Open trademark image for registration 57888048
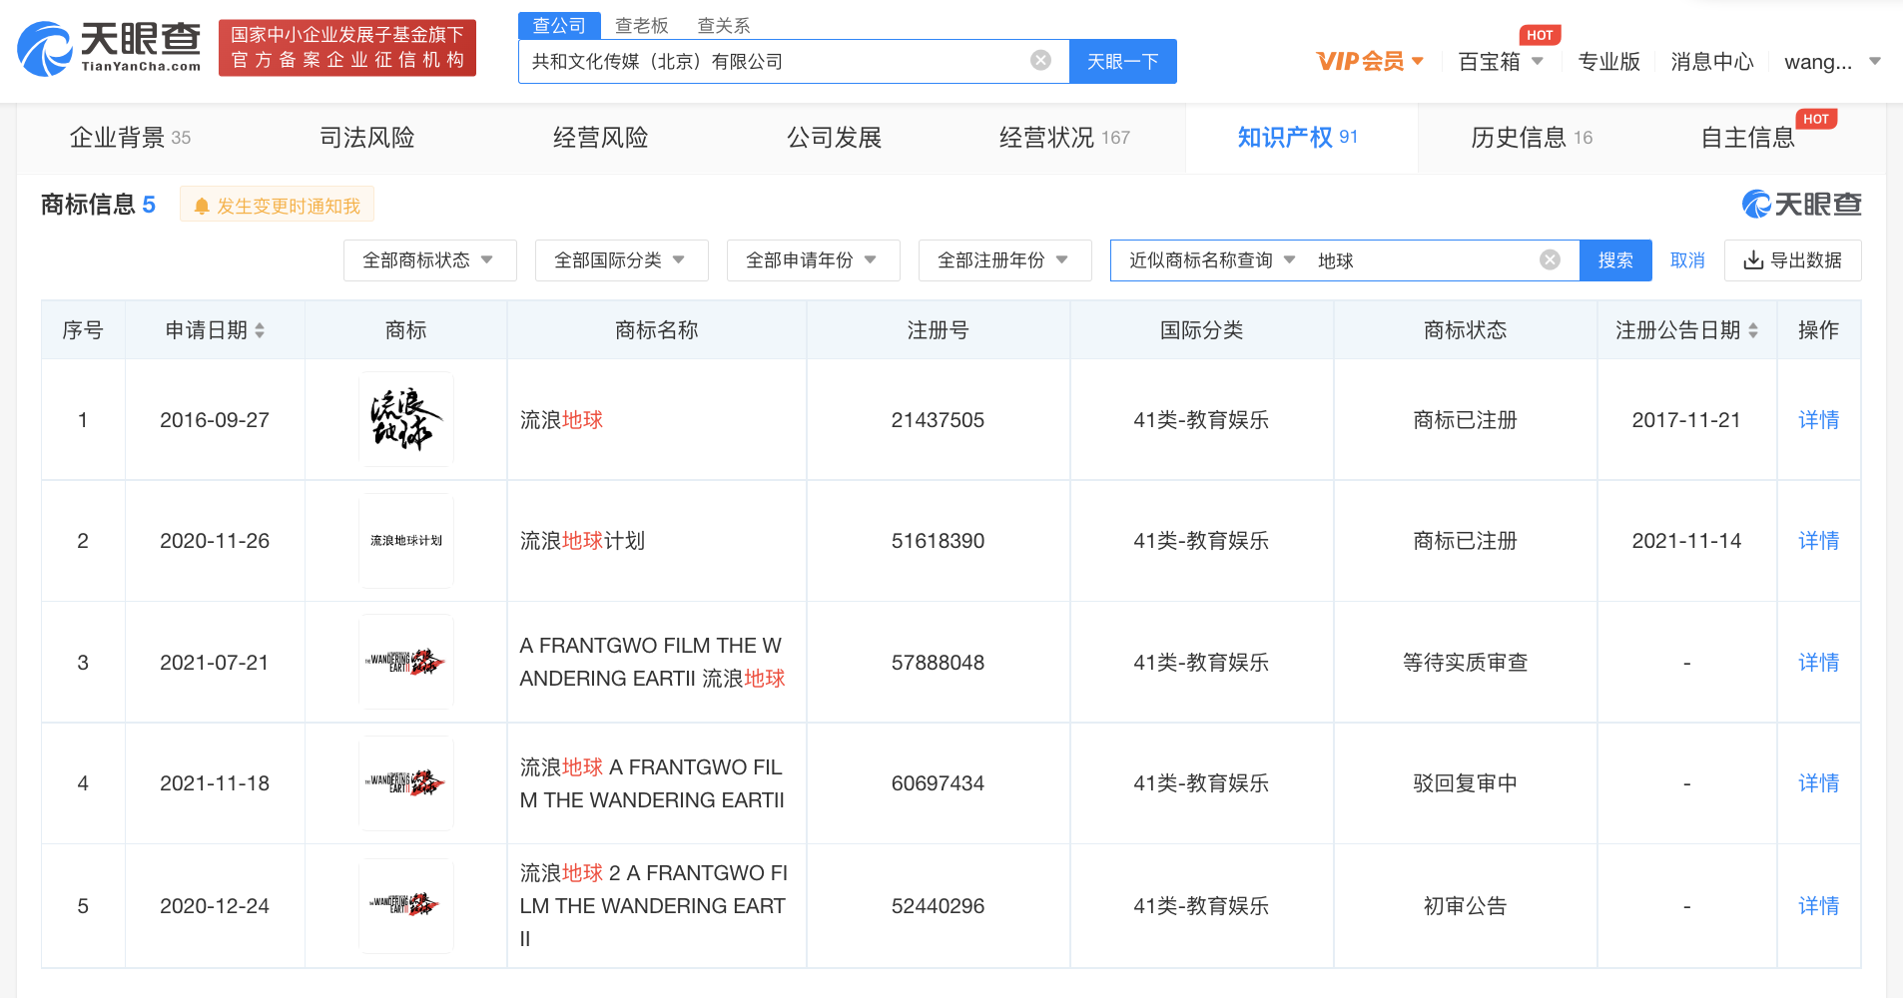The image size is (1903, 998). (406, 662)
